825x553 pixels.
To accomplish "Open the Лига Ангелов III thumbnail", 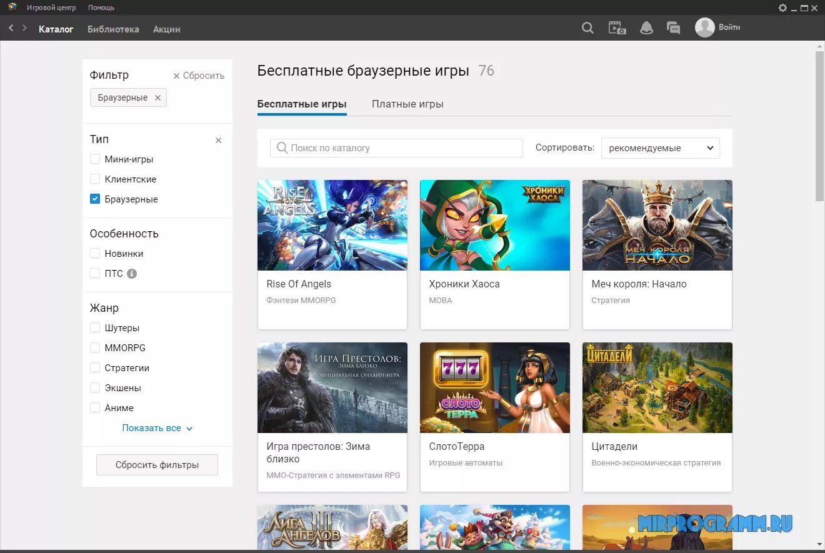I will click(x=332, y=527).
